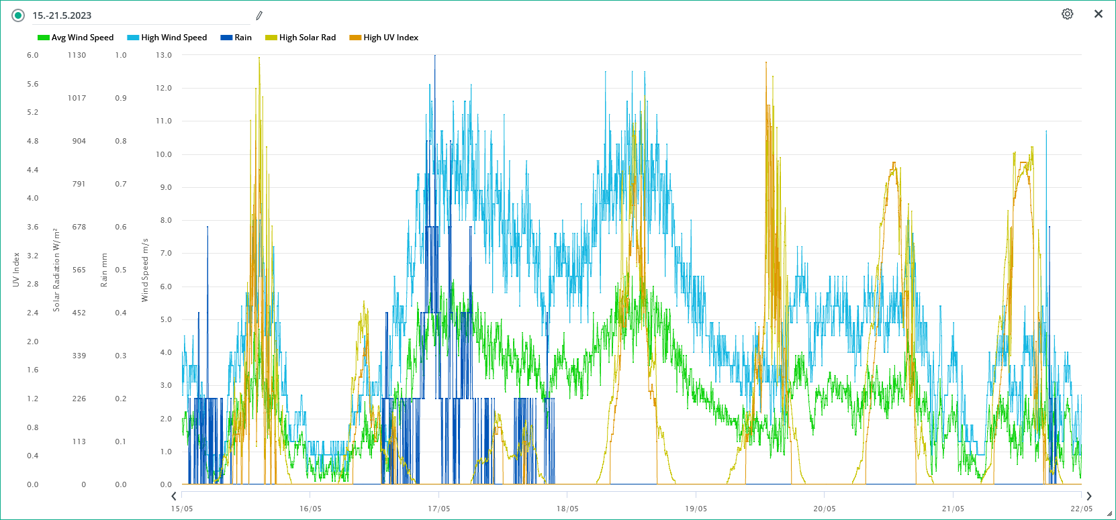
Task: Click the Wind Speed m/s axis title
Action: pyautogui.click(x=145, y=270)
